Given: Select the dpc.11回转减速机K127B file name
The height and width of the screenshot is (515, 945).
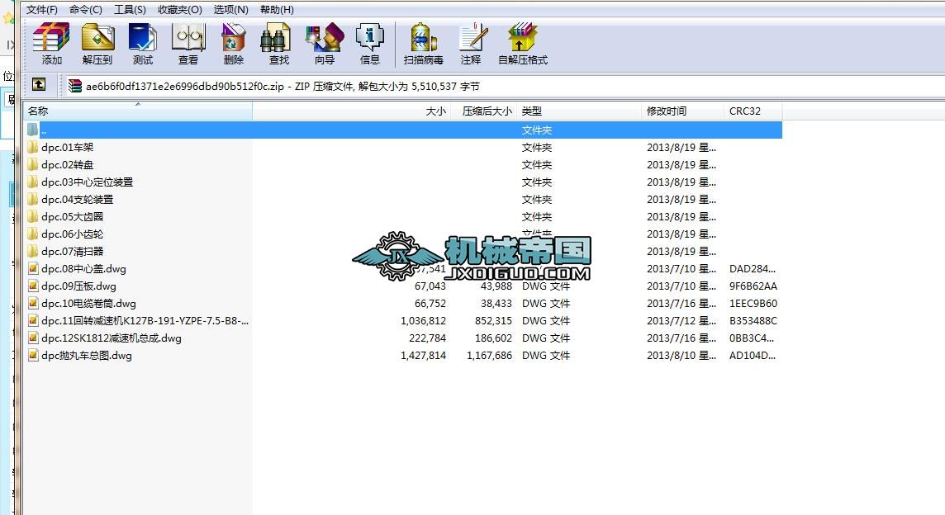Looking at the screenshot, I should tap(145, 320).
